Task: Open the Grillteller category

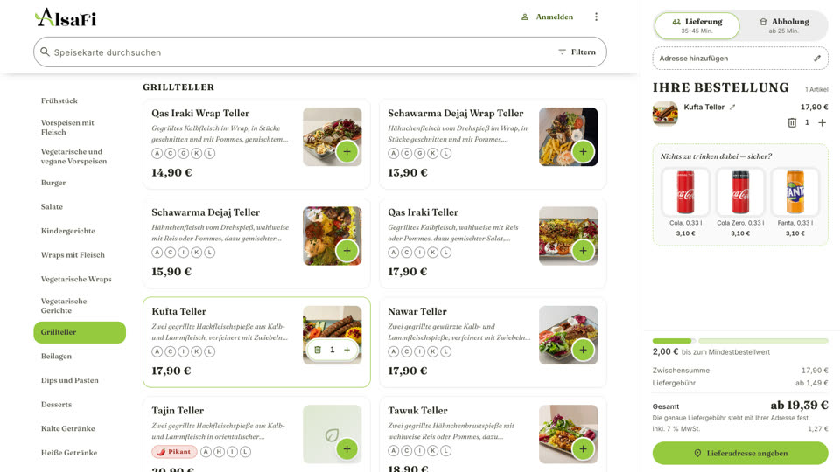Action: point(80,332)
